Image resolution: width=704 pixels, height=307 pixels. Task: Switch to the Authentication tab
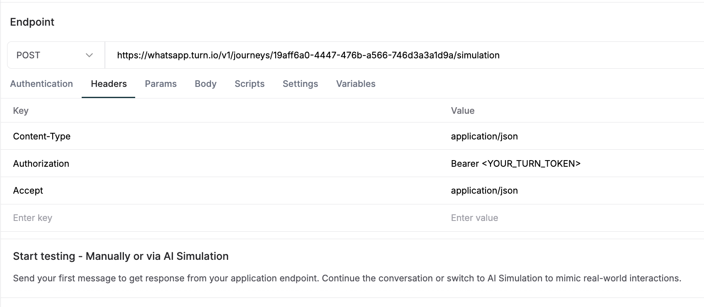(x=41, y=84)
